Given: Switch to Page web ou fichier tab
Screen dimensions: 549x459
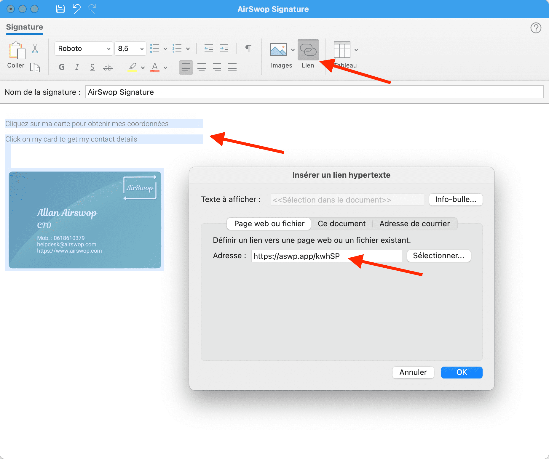Looking at the screenshot, I should 269,224.
